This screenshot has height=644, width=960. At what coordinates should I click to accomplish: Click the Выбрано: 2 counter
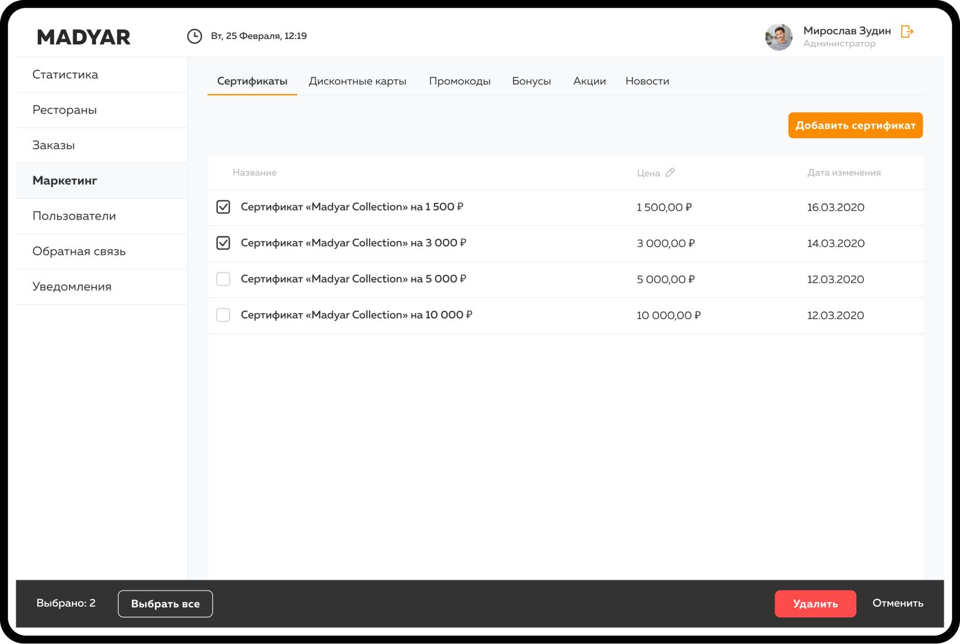pyautogui.click(x=66, y=603)
